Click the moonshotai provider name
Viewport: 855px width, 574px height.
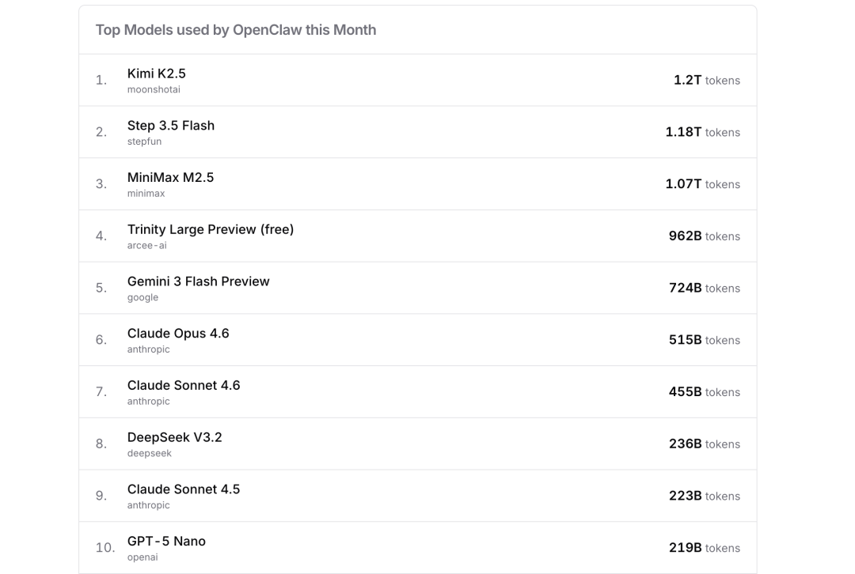point(154,90)
